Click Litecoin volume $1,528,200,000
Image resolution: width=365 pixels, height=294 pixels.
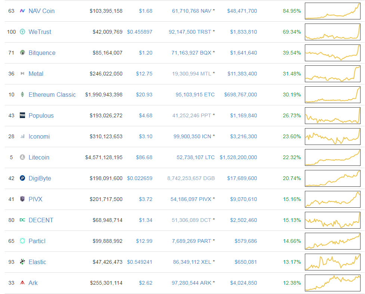(x=238, y=158)
